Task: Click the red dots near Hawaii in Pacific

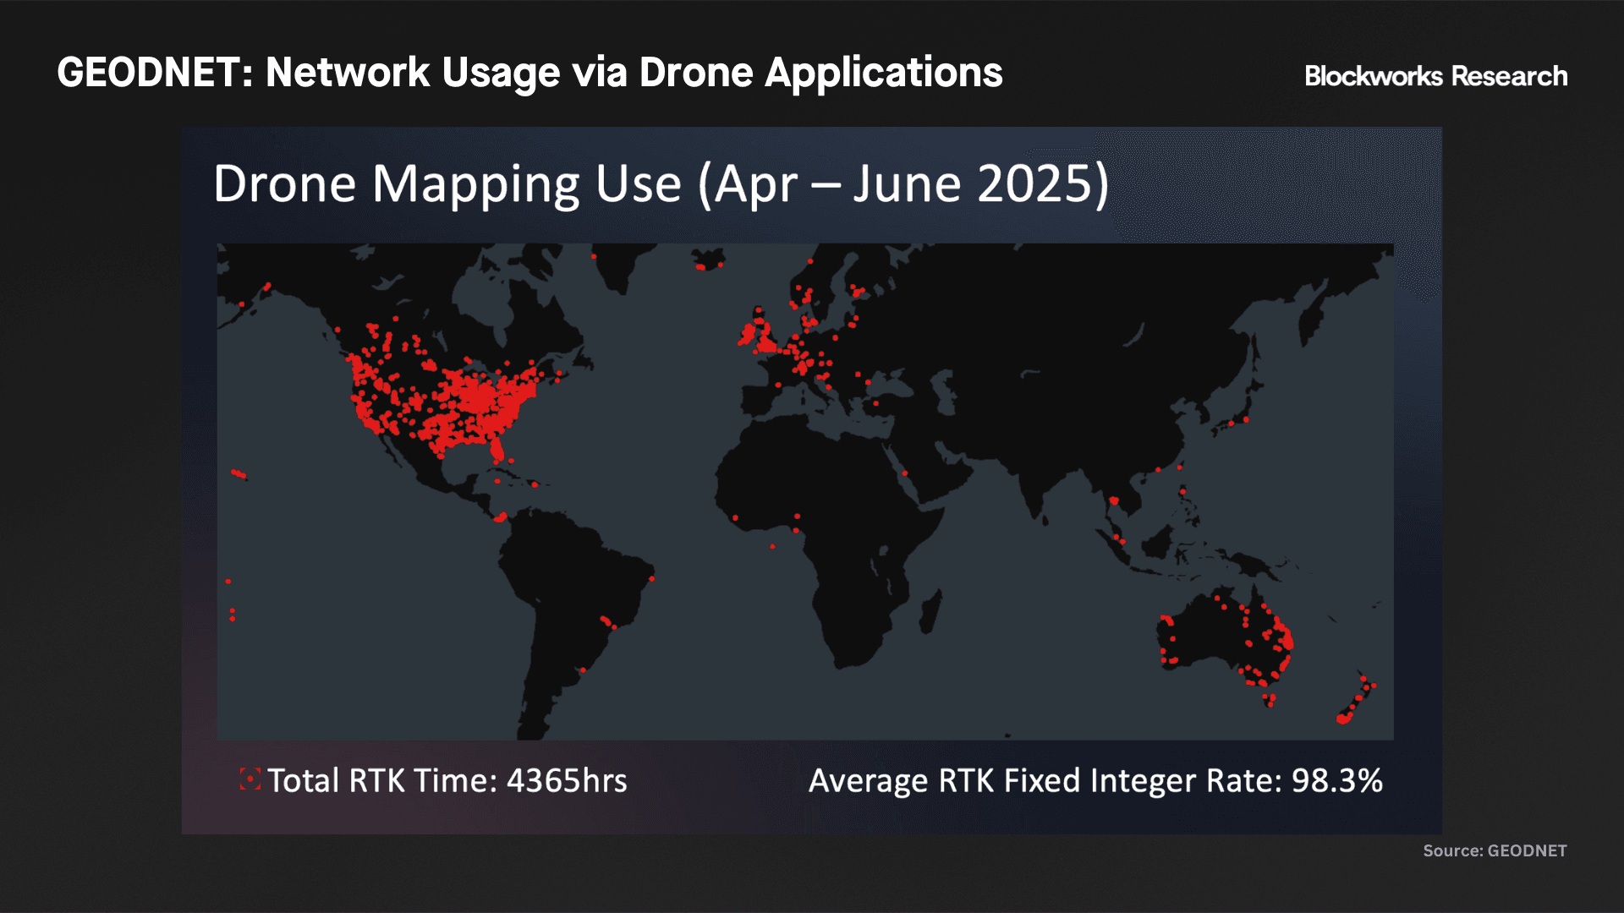Action: [239, 474]
